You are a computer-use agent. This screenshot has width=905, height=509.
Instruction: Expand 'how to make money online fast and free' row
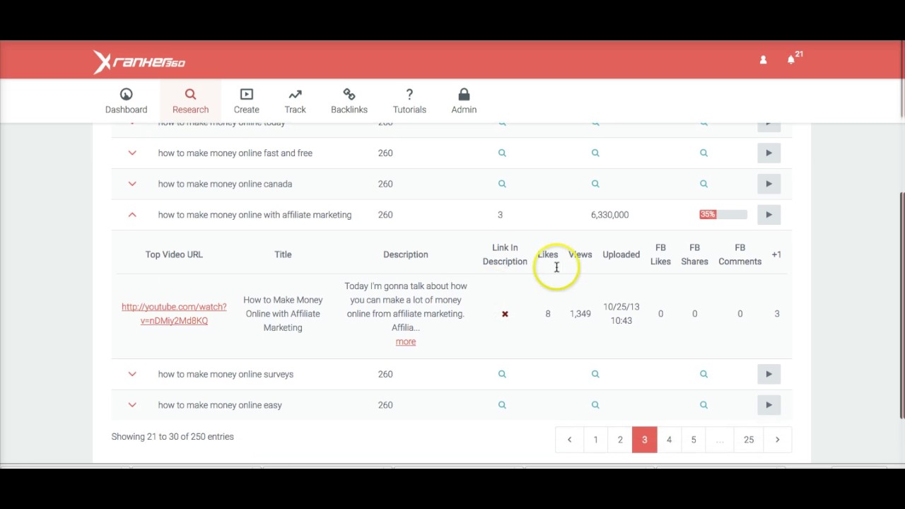[132, 153]
